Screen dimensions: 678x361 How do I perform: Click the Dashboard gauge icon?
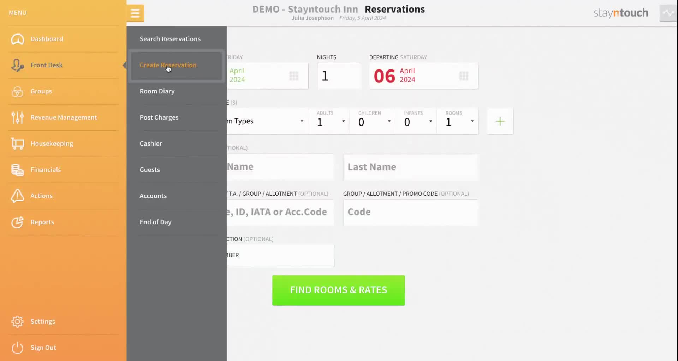click(x=17, y=39)
